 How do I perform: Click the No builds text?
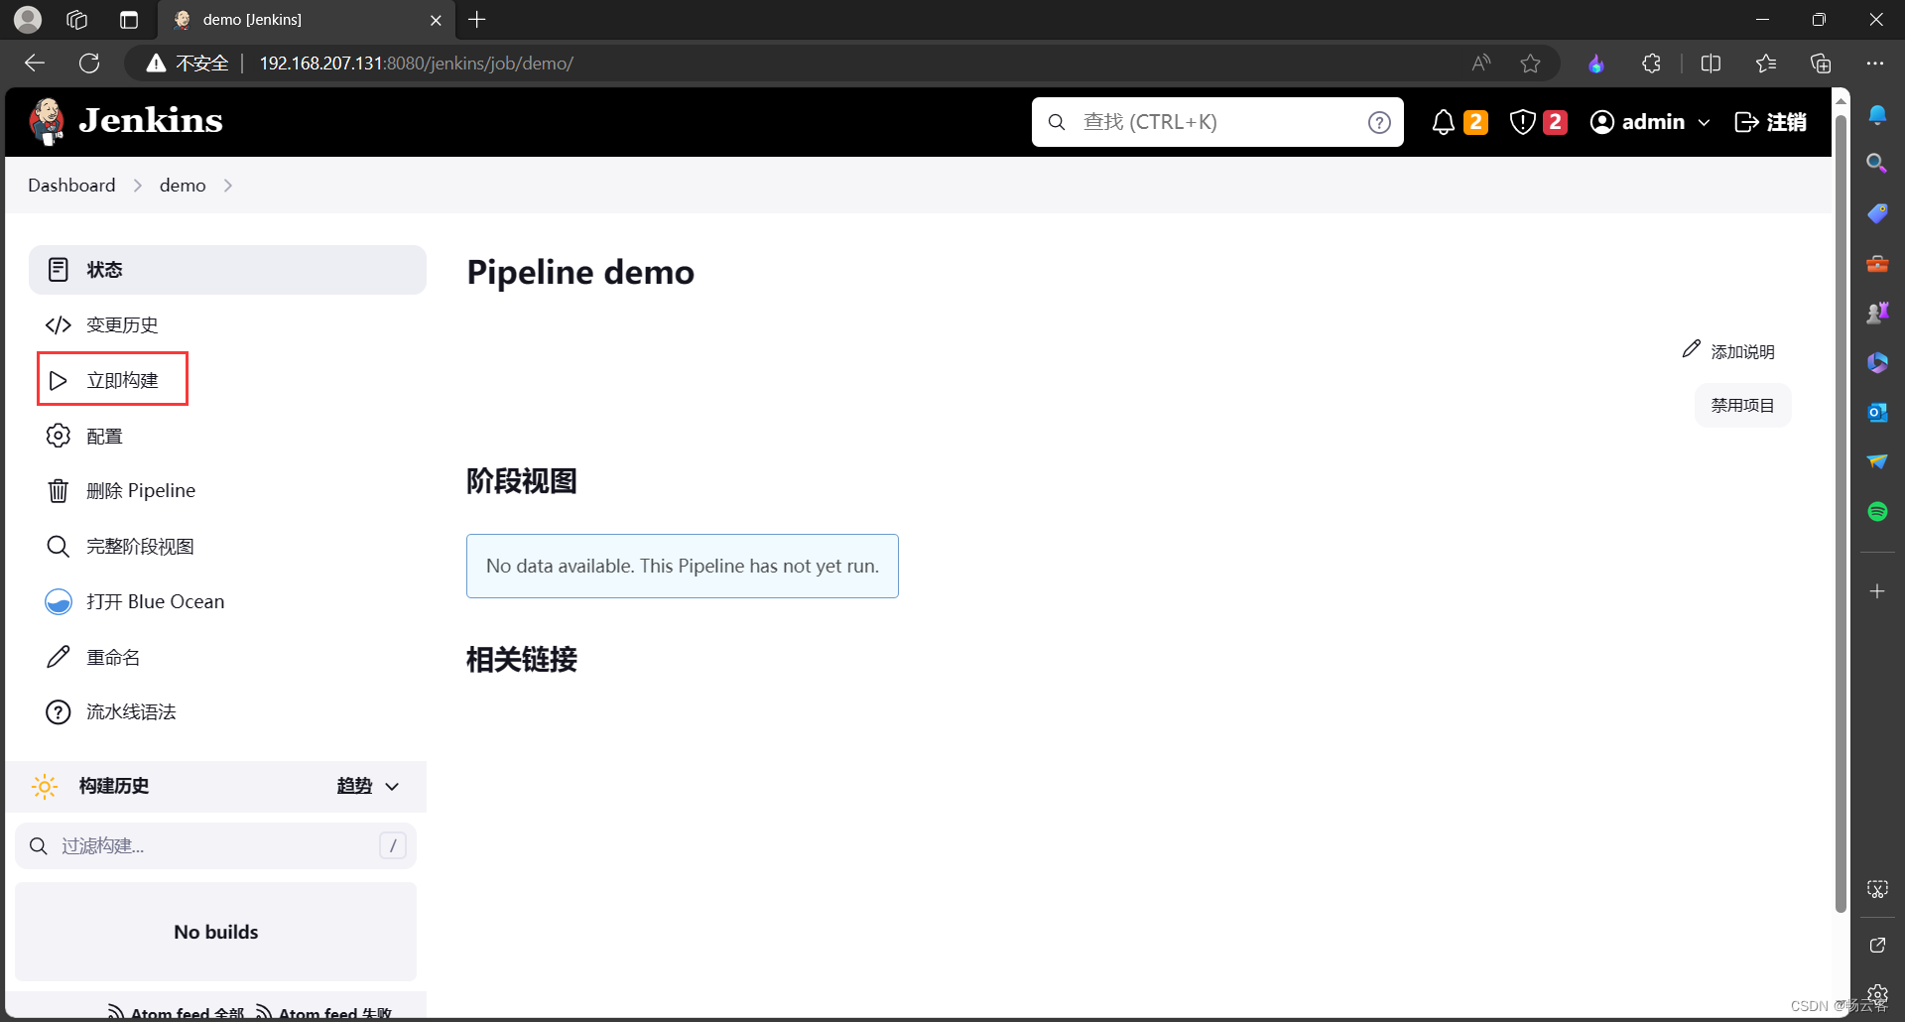(216, 932)
